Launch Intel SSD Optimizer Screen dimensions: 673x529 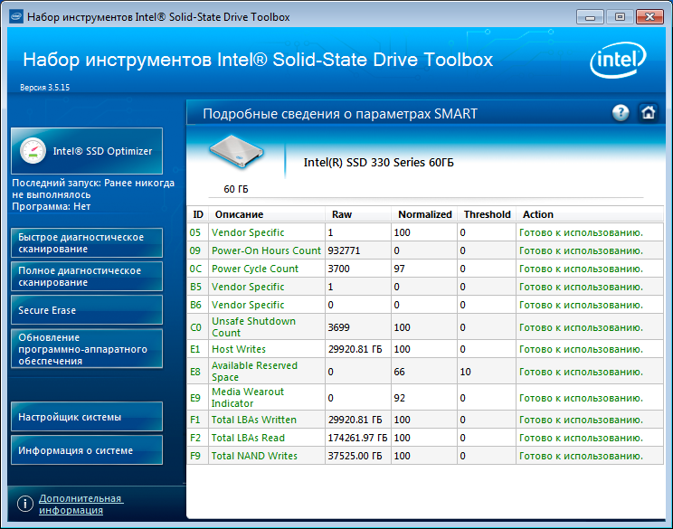[x=87, y=151]
